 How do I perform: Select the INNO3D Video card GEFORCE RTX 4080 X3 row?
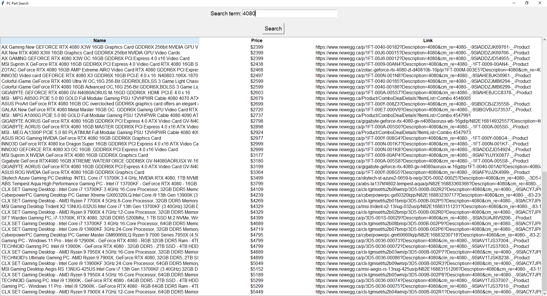(271, 75)
